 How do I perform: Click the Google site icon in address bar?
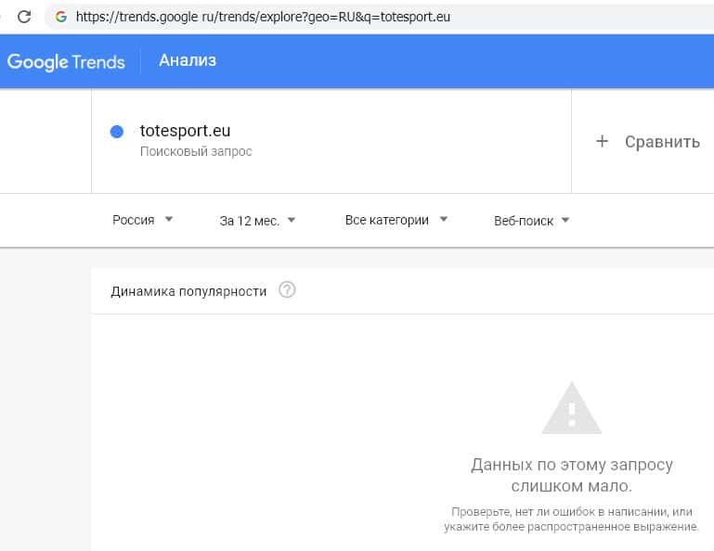(61, 17)
